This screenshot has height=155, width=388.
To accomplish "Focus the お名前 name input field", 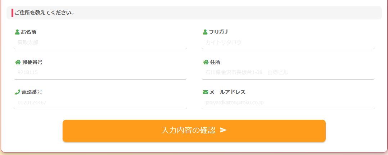I will pos(100,42).
